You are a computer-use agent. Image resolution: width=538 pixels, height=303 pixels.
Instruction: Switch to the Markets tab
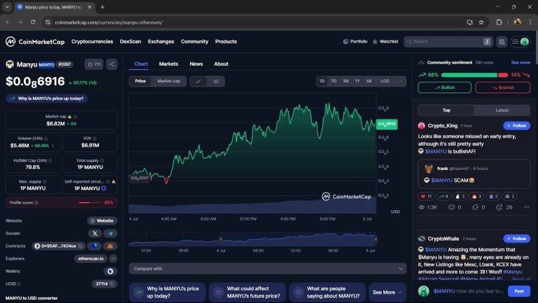pos(169,64)
